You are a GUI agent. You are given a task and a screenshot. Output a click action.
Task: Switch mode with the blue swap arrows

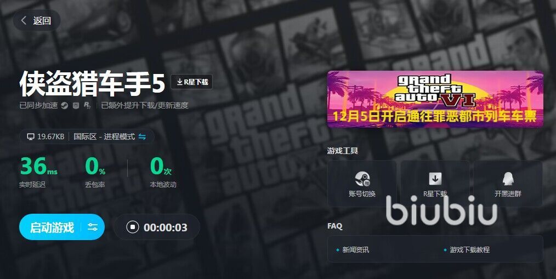pos(142,136)
